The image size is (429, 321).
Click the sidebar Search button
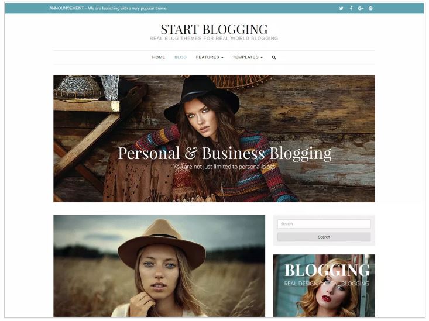[324, 237]
